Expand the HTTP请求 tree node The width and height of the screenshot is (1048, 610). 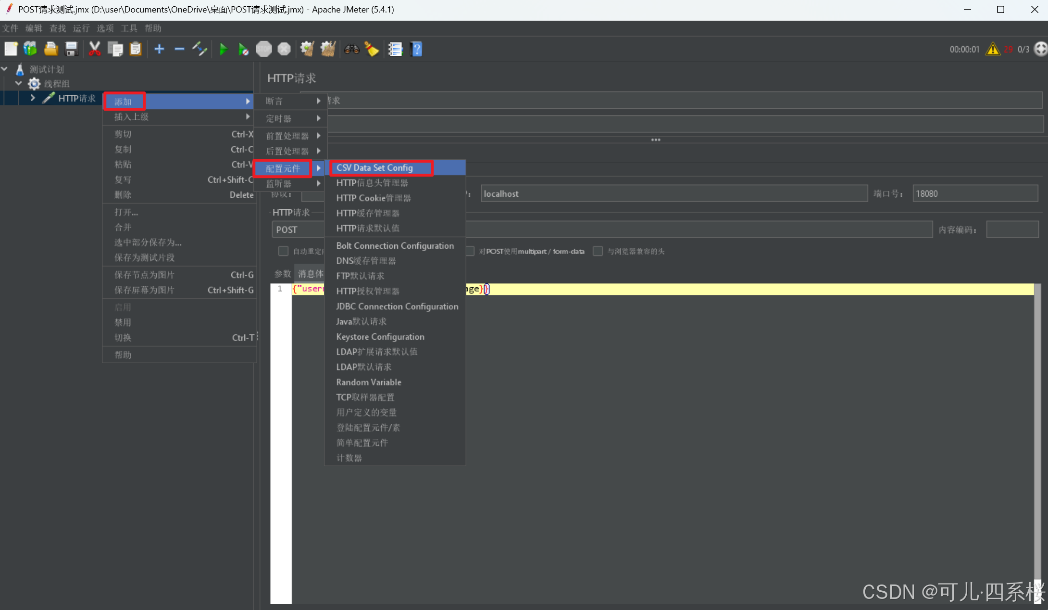tap(33, 98)
